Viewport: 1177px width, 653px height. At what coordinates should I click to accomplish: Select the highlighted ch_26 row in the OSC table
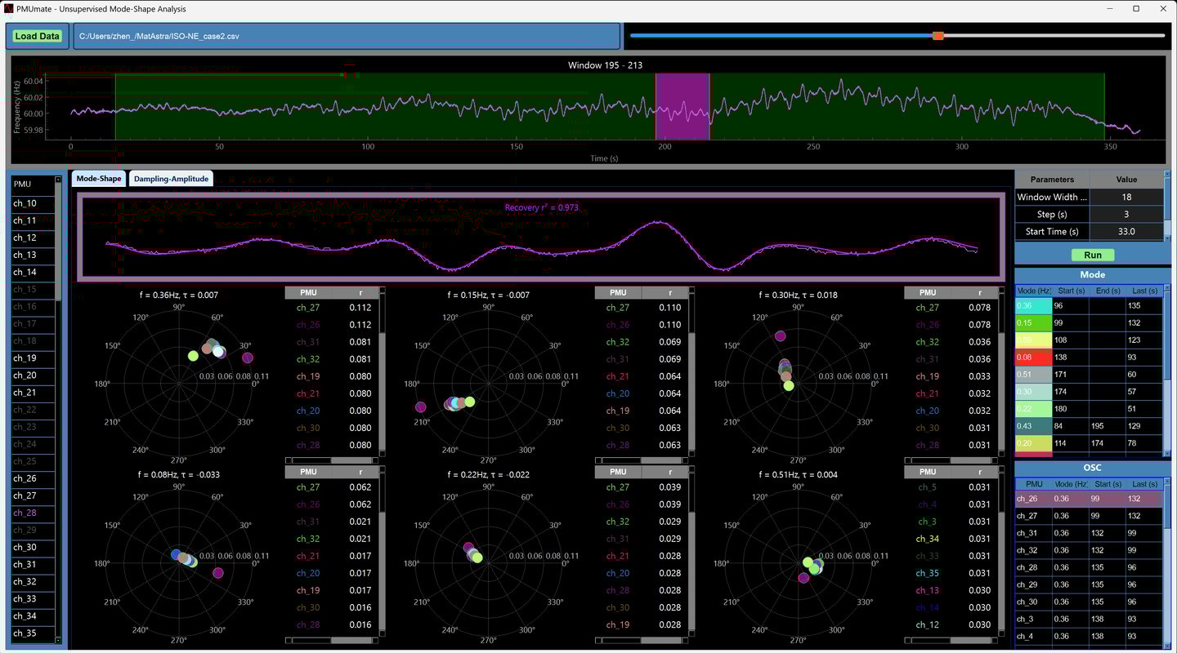coord(1089,499)
